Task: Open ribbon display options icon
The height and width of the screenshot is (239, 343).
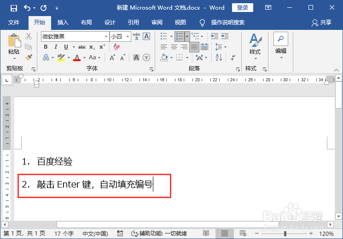Action: [x=268, y=8]
